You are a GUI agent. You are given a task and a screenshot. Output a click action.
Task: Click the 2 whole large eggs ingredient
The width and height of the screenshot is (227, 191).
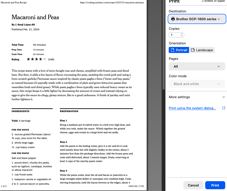23,143
